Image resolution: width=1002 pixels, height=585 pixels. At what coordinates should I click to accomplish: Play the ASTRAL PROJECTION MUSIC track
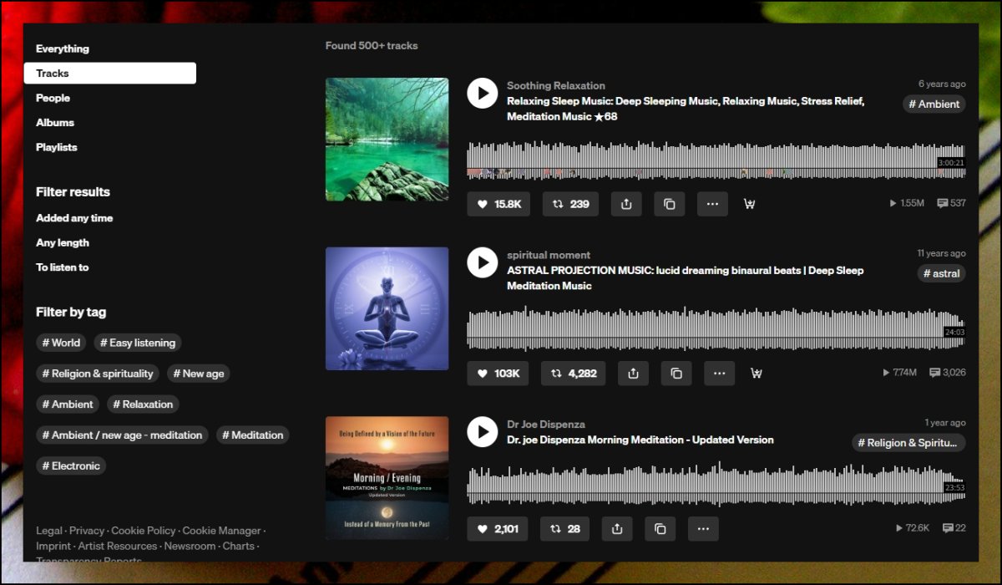coord(483,262)
